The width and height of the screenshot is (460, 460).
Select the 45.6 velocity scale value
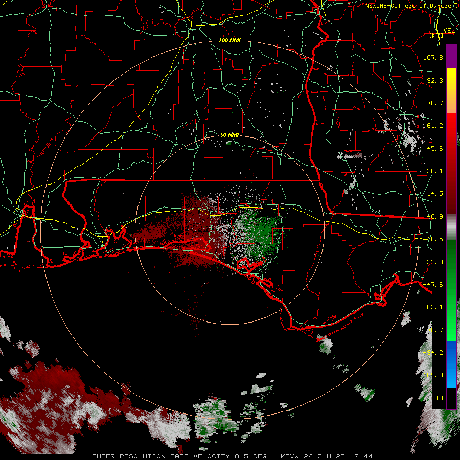click(x=435, y=148)
